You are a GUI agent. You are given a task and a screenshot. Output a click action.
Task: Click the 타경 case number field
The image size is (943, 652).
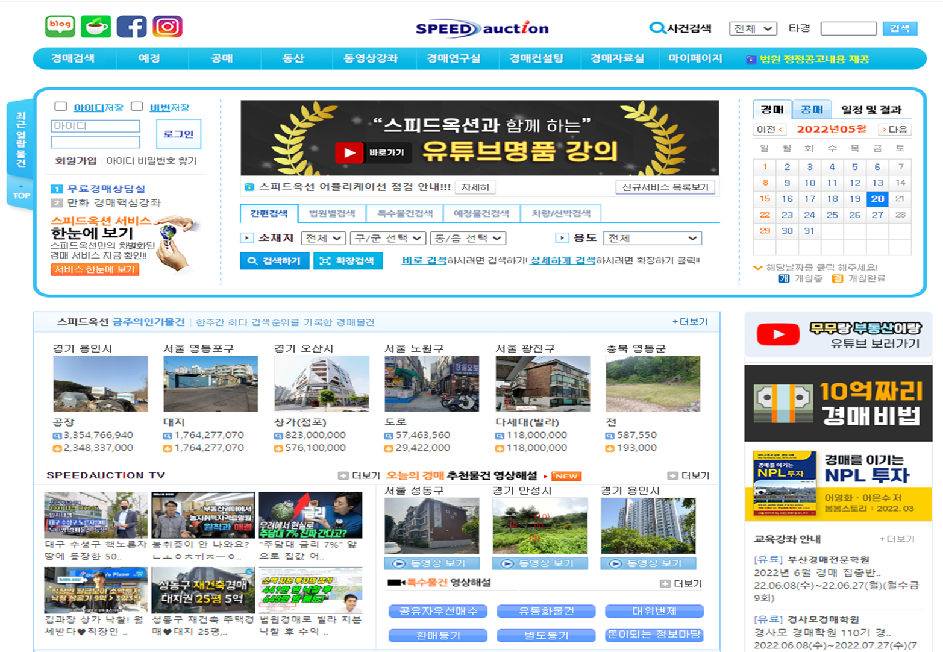(x=848, y=28)
